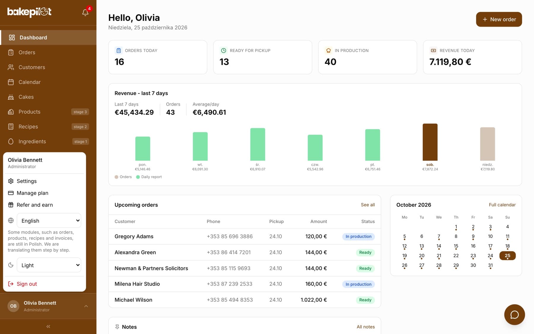Open the Ingredients section
The image size is (534, 334).
(x=48, y=141)
